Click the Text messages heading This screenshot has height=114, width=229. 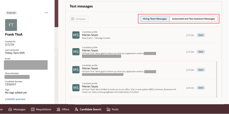click(81, 6)
